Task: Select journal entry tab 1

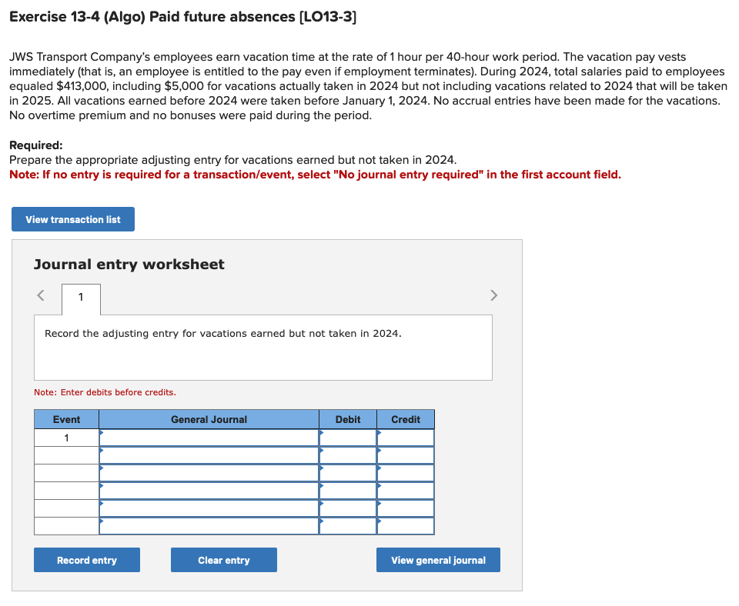Action: 80,299
